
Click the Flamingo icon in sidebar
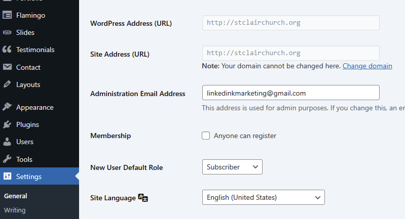pos(7,15)
